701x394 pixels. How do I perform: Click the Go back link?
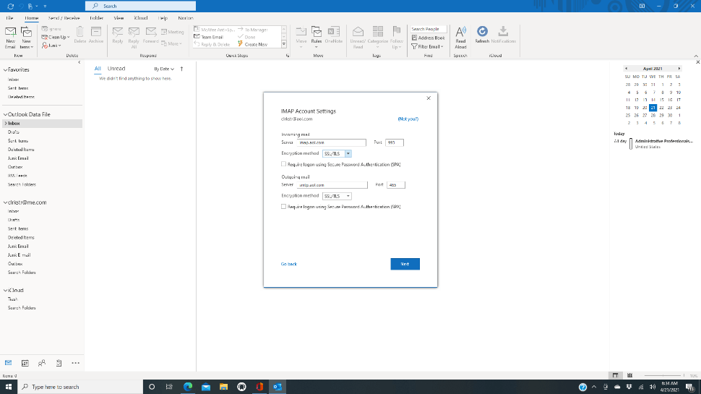point(289,264)
